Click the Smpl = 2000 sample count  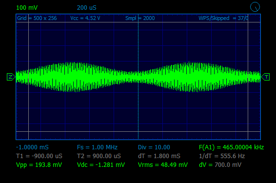[x=140, y=18]
